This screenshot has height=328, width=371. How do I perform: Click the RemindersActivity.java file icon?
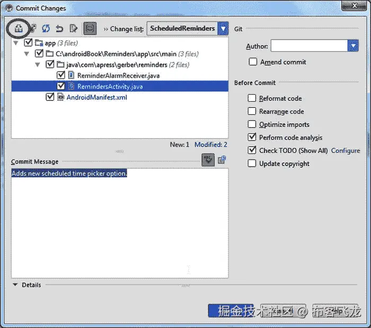tap(71, 86)
